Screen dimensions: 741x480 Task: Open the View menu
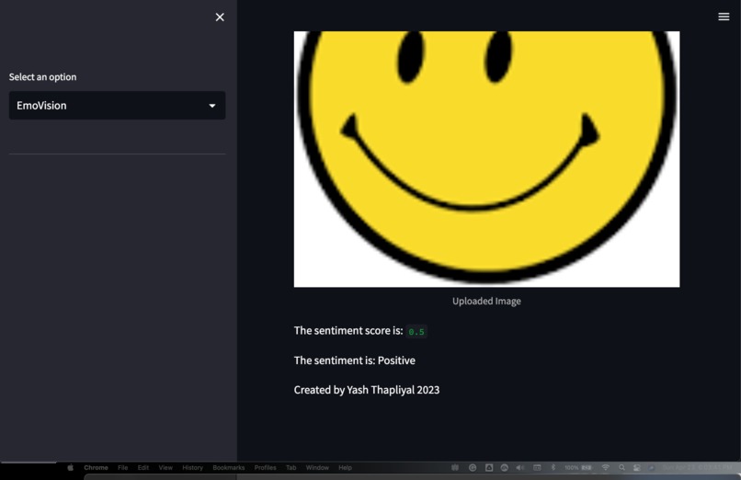click(x=165, y=468)
